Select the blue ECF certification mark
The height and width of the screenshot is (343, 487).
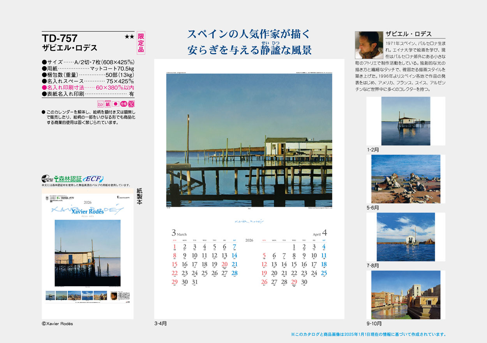tap(93, 179)
